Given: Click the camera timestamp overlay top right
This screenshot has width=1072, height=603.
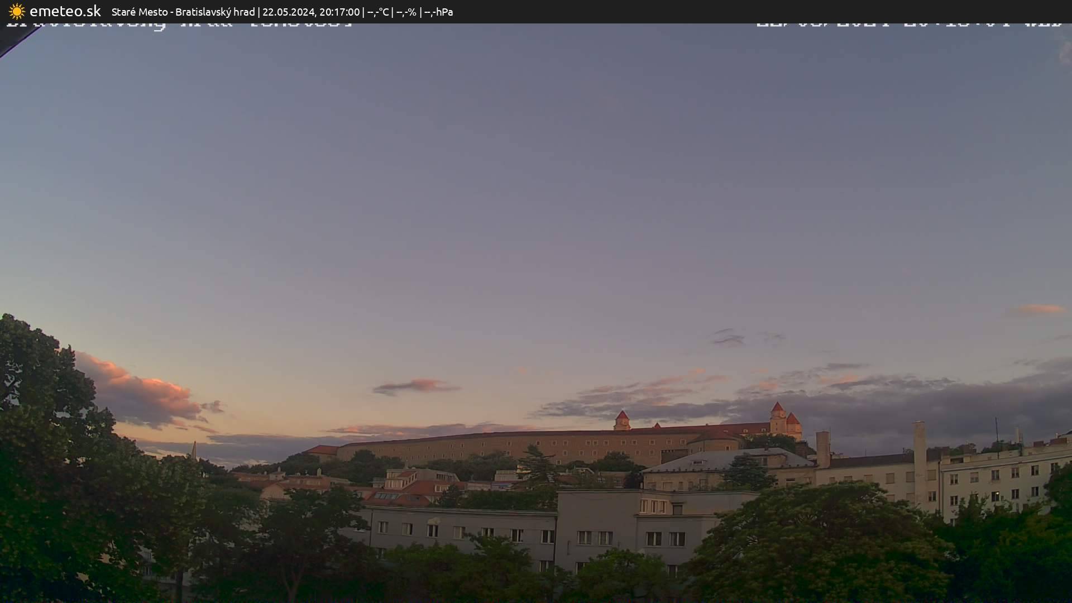Looking at the screenshot, I should point(908,25).
